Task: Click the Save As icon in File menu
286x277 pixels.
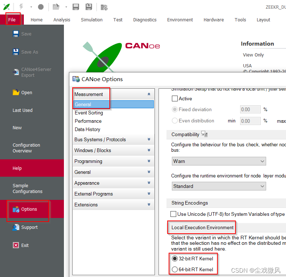Action: tap(16, 52)
